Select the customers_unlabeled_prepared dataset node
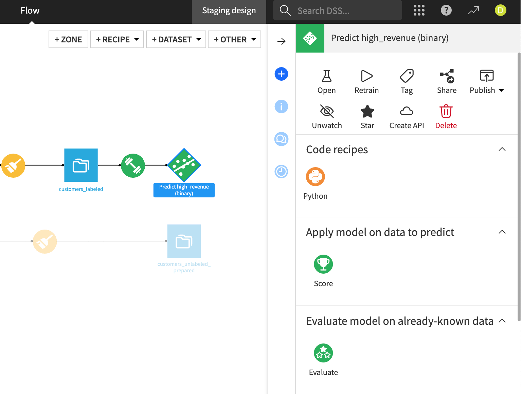Viewport: 521px width, 394px height. [x=184, y=241]
